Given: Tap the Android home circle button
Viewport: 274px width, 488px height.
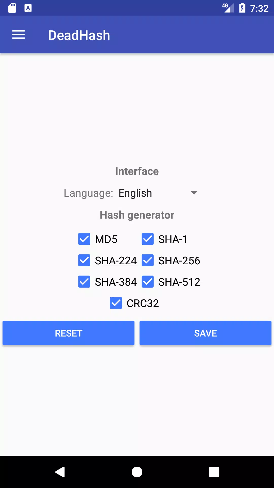Looking at the screenshot, I should [137, 472].
